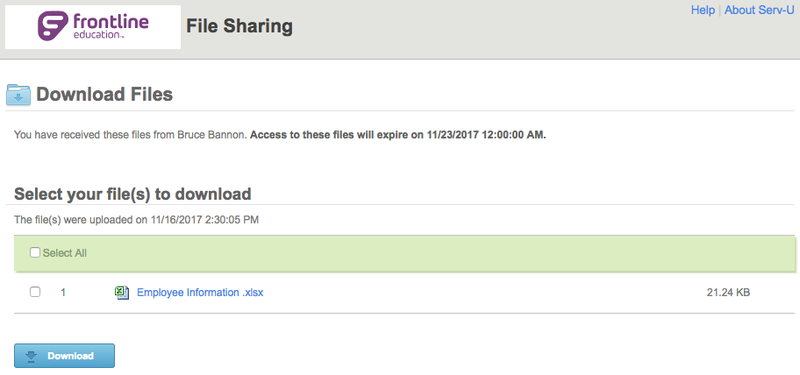Click the 'received these files from Bruce Bannon' text
The image size is (800, 375).
pyautogui.click(x=132, y=136)
